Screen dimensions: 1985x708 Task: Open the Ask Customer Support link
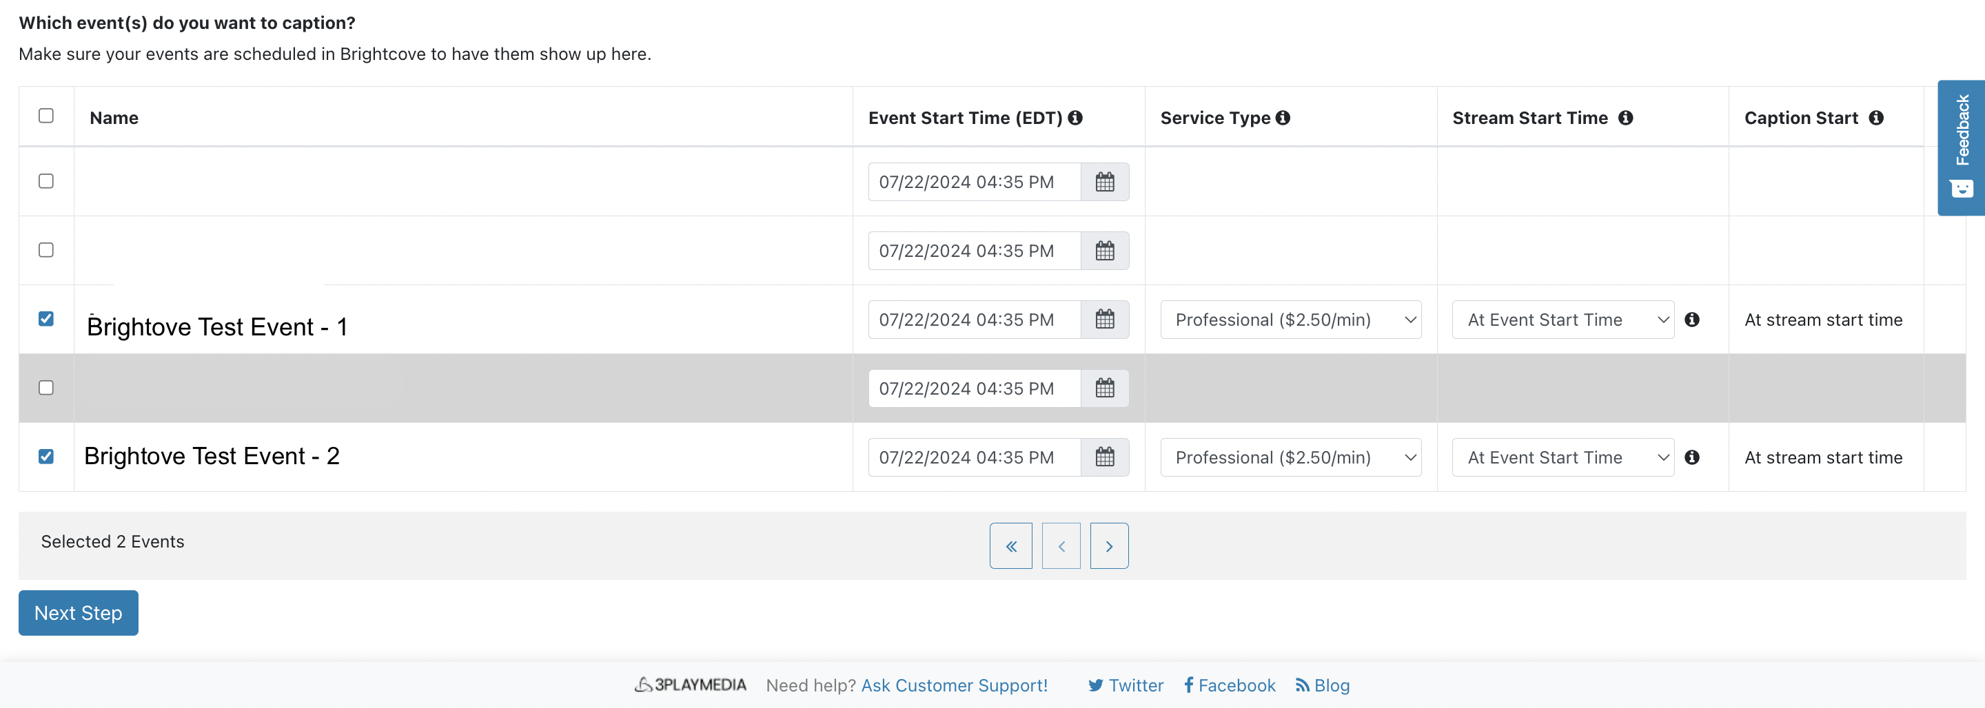click(x=954, y=685)
